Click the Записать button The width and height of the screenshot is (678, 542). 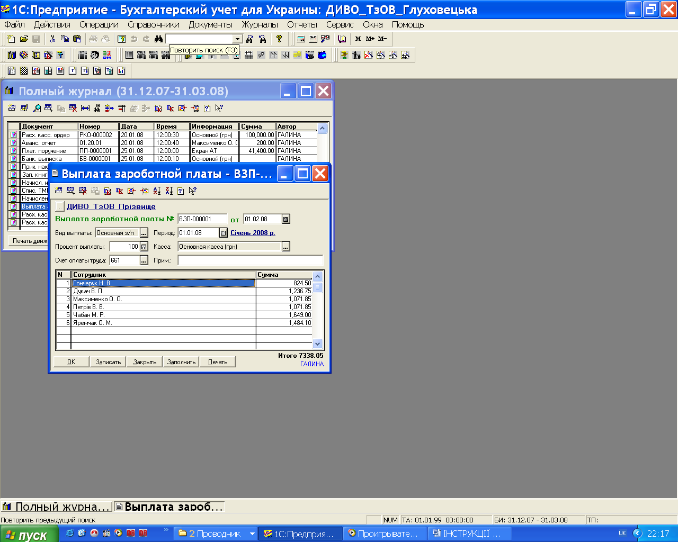point(108,362)
